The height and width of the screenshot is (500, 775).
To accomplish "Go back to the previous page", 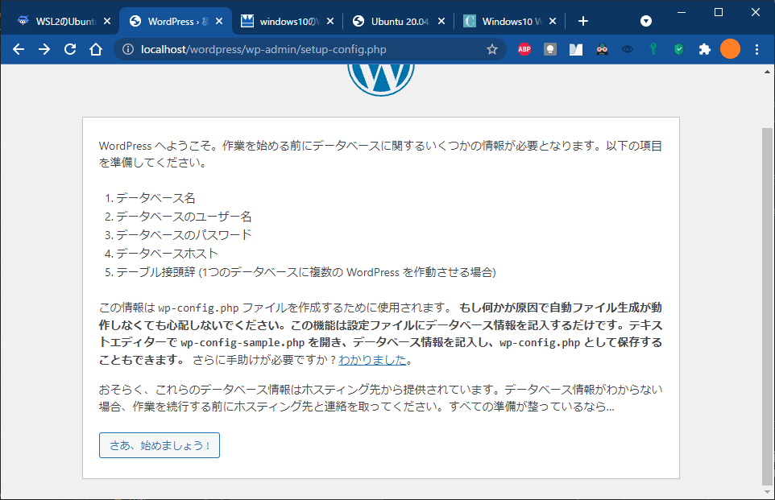I will (x=19, y=49).
